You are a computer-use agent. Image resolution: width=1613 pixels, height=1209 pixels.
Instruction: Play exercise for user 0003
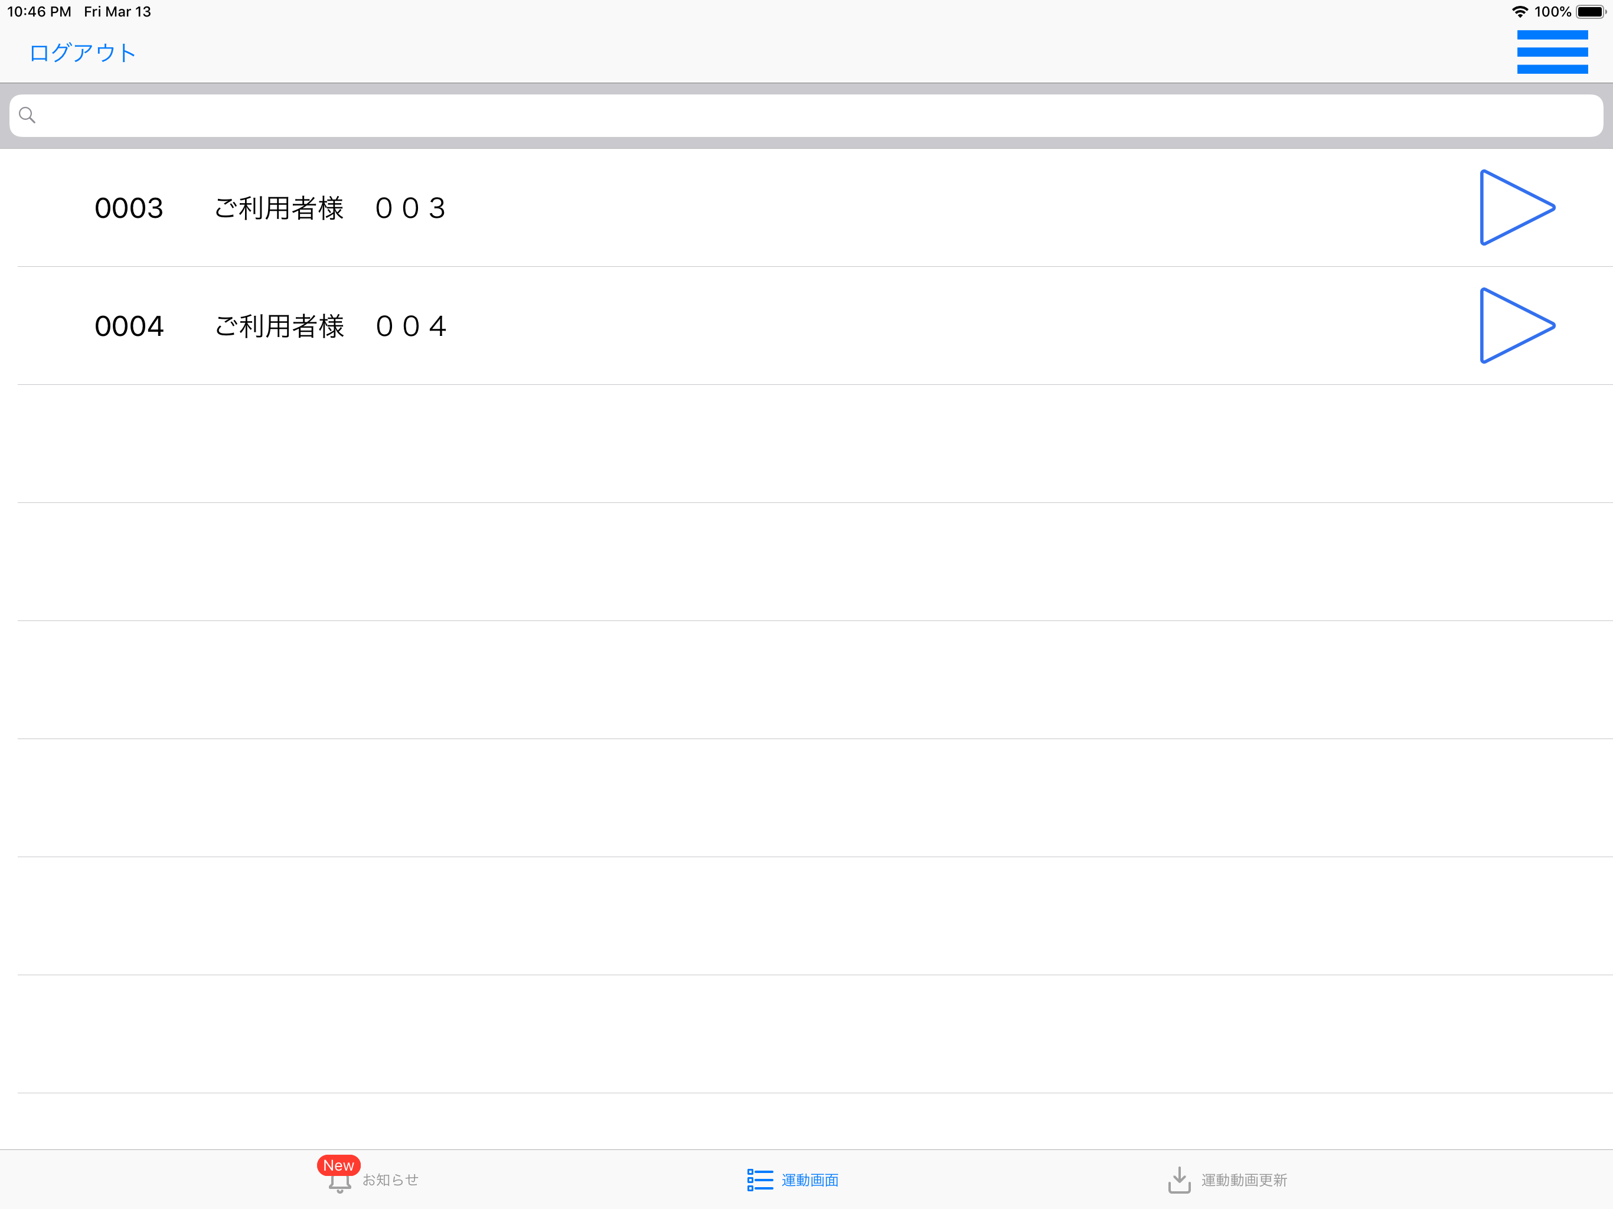click(x=1517, y=208)
